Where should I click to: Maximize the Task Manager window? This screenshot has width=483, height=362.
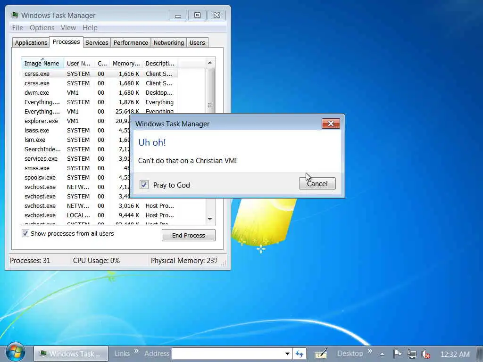tap(197, 16)
